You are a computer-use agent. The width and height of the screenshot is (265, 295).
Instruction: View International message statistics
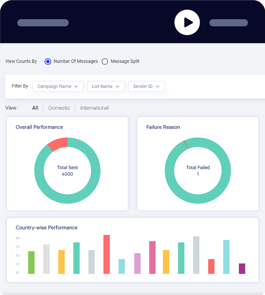pos(94,108)
